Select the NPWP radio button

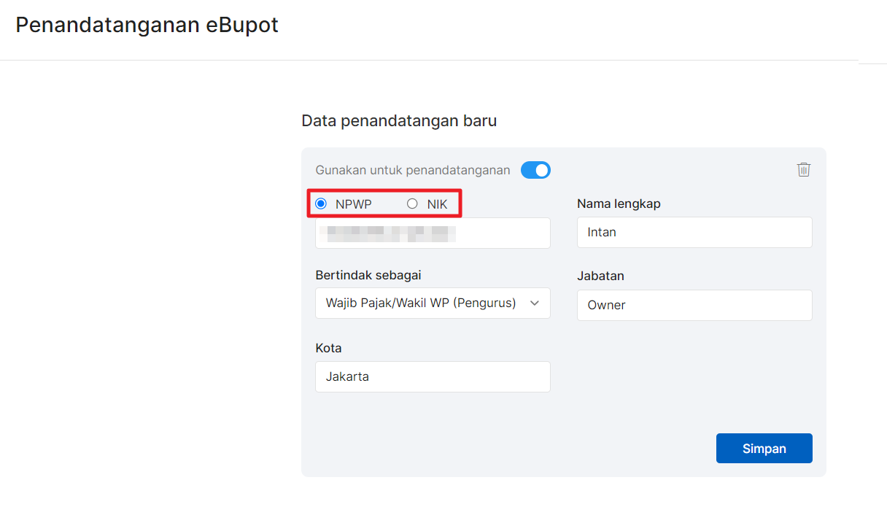click(x=321, y=204)
